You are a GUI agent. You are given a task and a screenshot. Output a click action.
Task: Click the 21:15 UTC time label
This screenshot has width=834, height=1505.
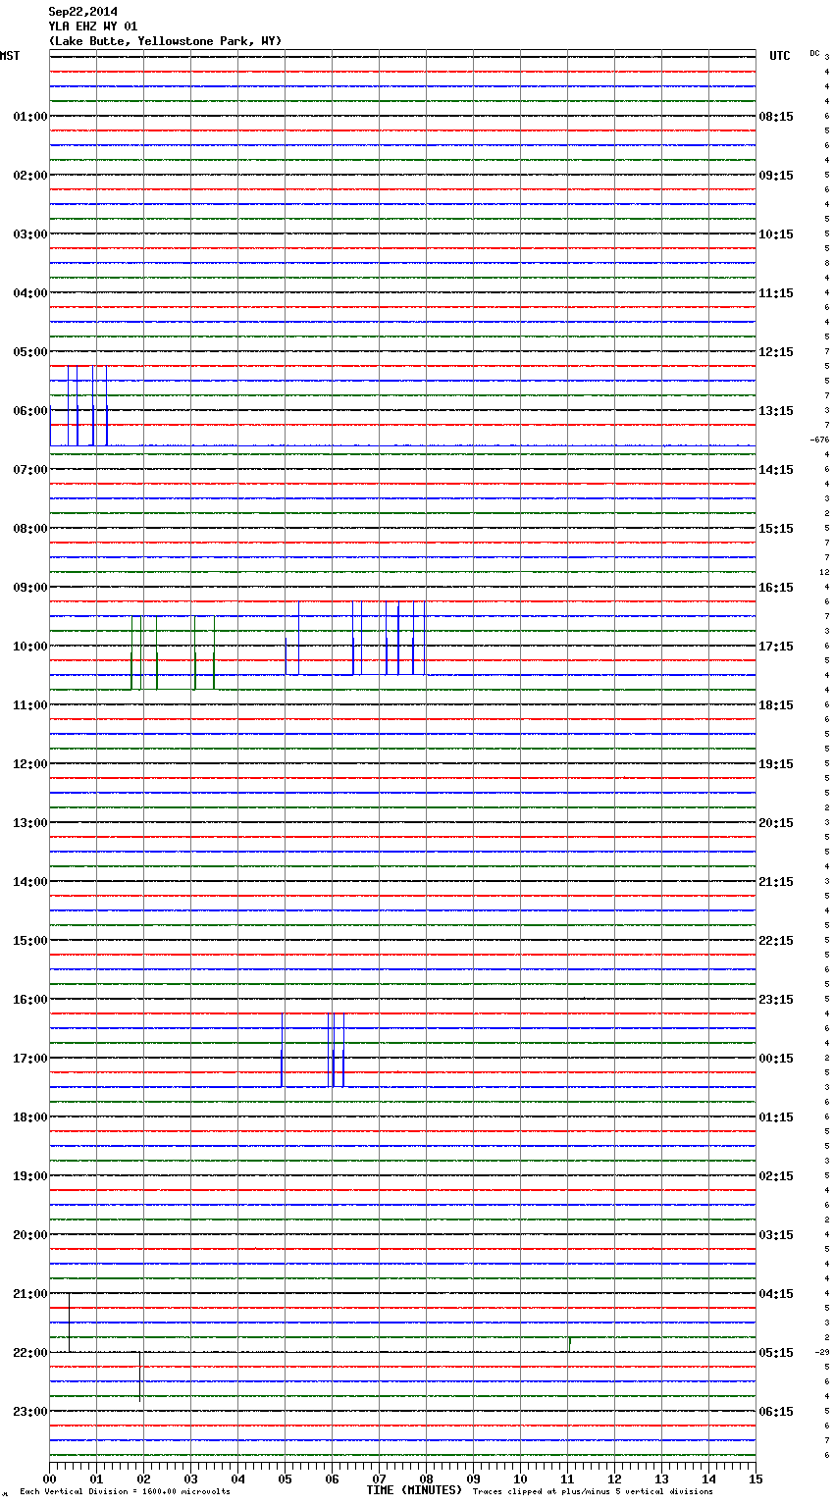(776, 882)
